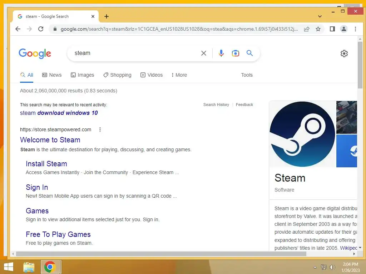Switch to the Images tab
The image size is (366, 274).
tap(83, 75)
